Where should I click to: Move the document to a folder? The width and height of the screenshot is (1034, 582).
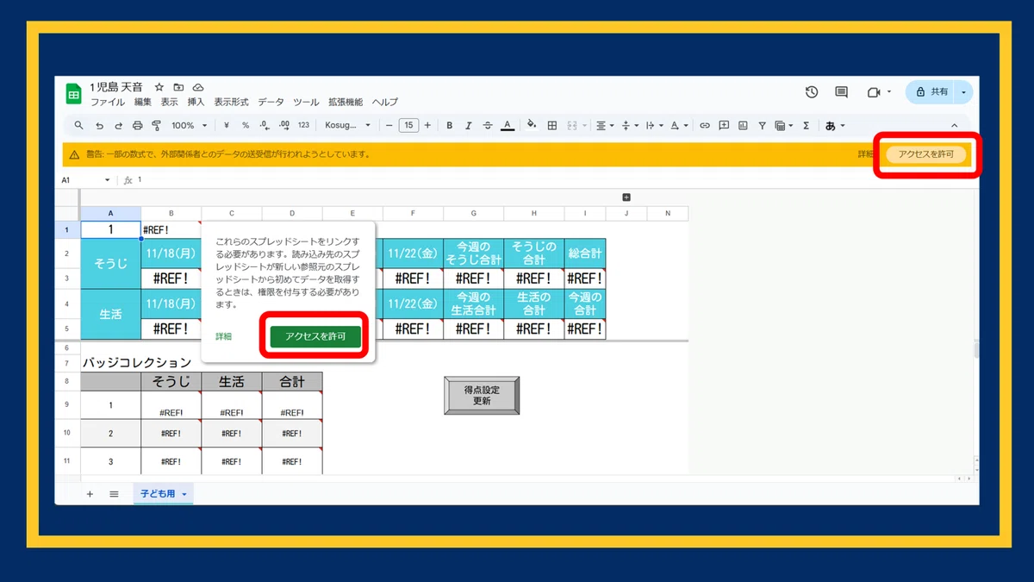pyautogui.click(x=178, y=88)
